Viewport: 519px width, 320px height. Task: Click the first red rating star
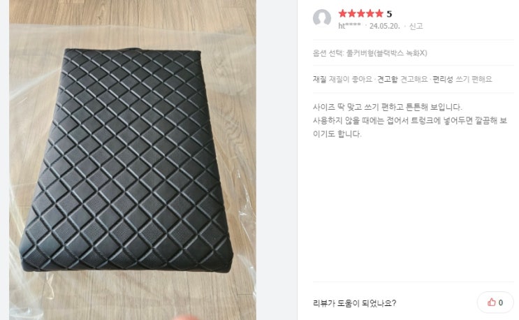coord(342,13)
